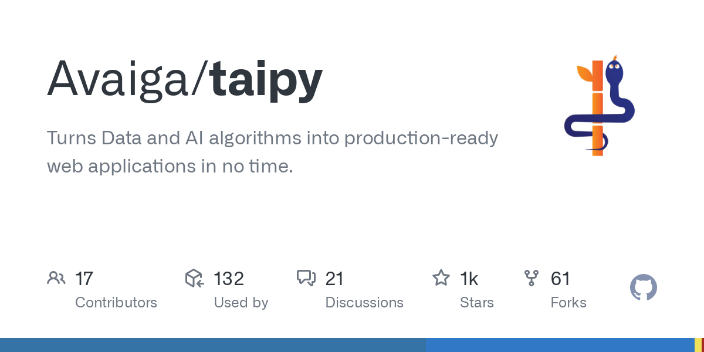Click the 132 used-by count
This screenshot has height=352, width=704.
tap(229, 279)
